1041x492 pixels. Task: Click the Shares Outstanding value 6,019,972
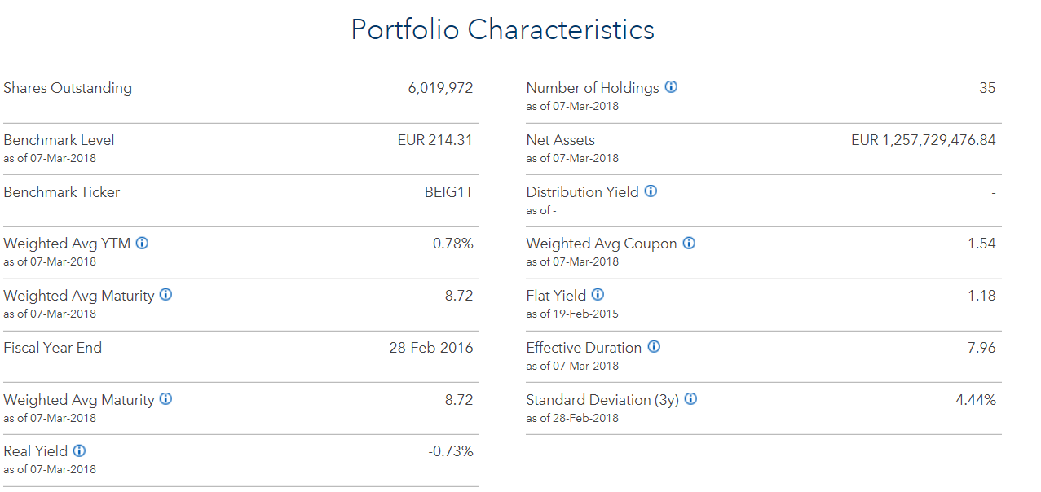(x=440, y=88)
